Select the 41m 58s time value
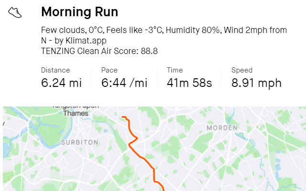 (189, 83)
